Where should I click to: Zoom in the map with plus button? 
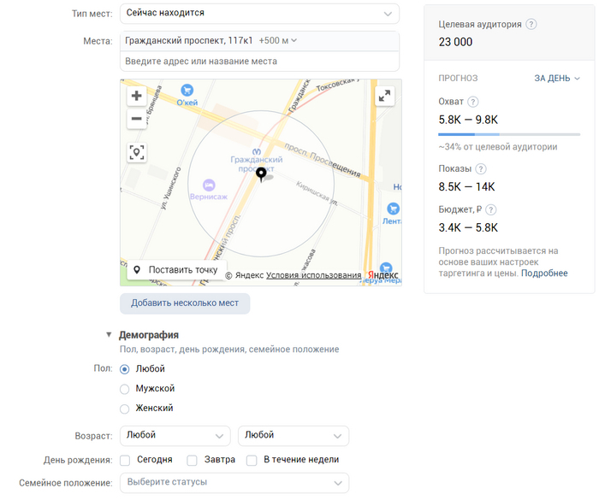coord(136,96)
